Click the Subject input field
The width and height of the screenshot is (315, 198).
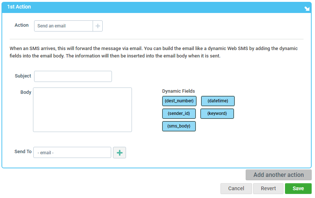point(73,76)
